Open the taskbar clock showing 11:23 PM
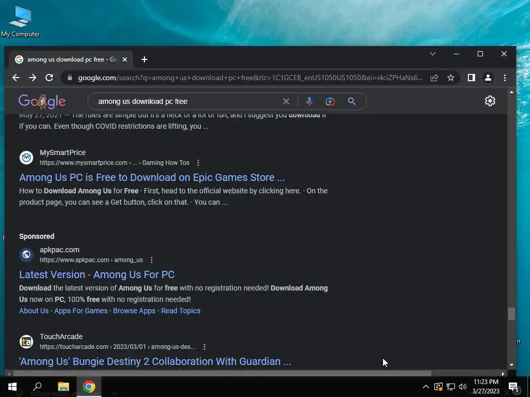 pyautogui.click(x=485, y=387)
